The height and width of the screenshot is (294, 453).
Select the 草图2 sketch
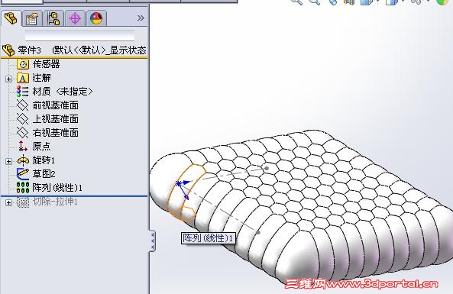point(36,174)
